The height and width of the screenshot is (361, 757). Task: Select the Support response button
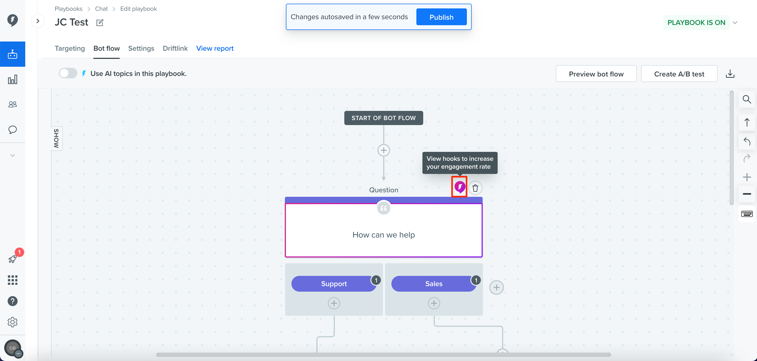click(334, 283)
